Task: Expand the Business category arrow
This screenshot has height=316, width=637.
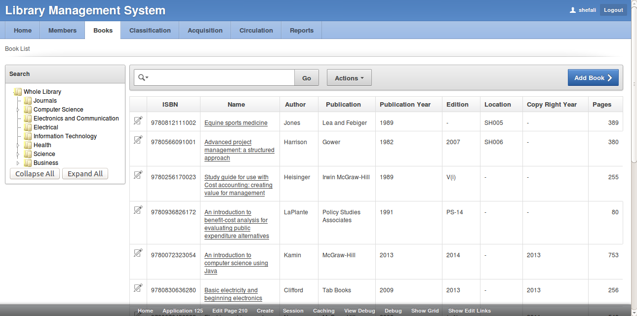Action: point(18,163)
